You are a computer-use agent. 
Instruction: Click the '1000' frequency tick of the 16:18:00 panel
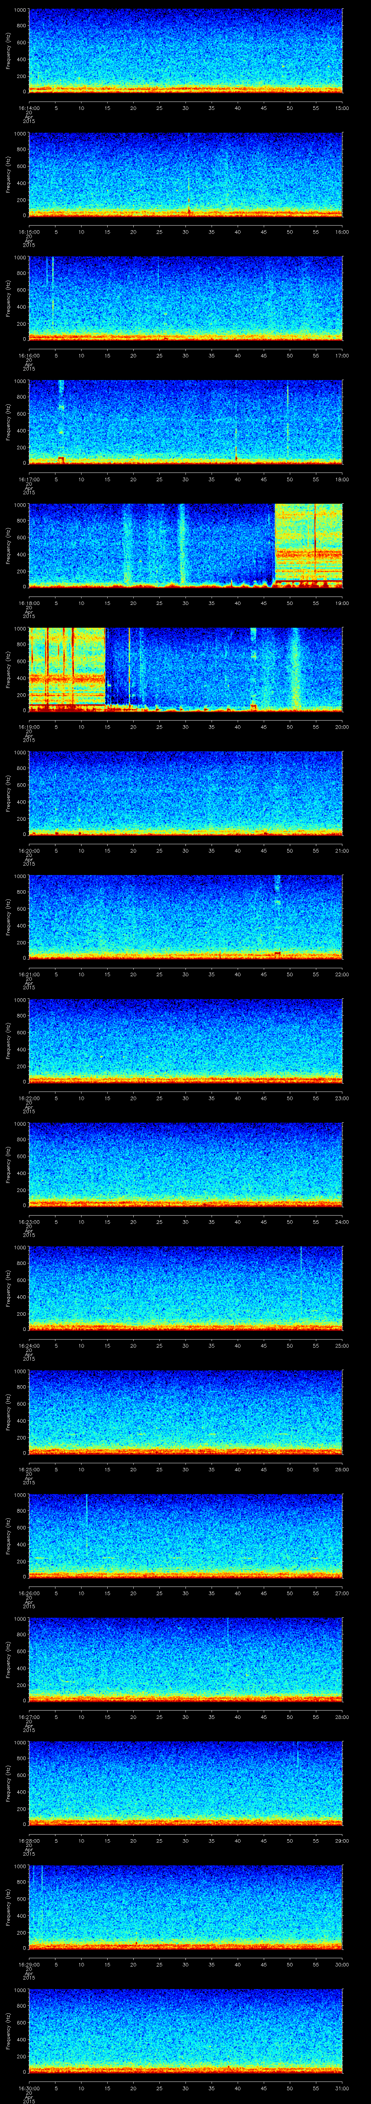[20, 505]
